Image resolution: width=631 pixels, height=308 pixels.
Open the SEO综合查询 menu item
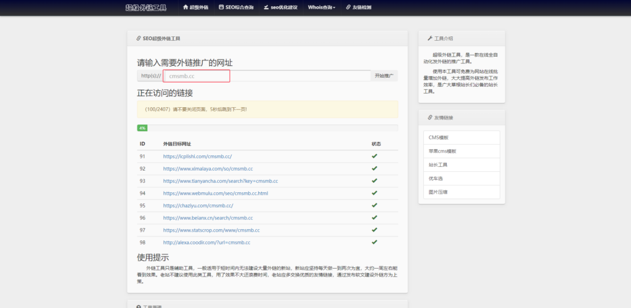pos(236,7)
